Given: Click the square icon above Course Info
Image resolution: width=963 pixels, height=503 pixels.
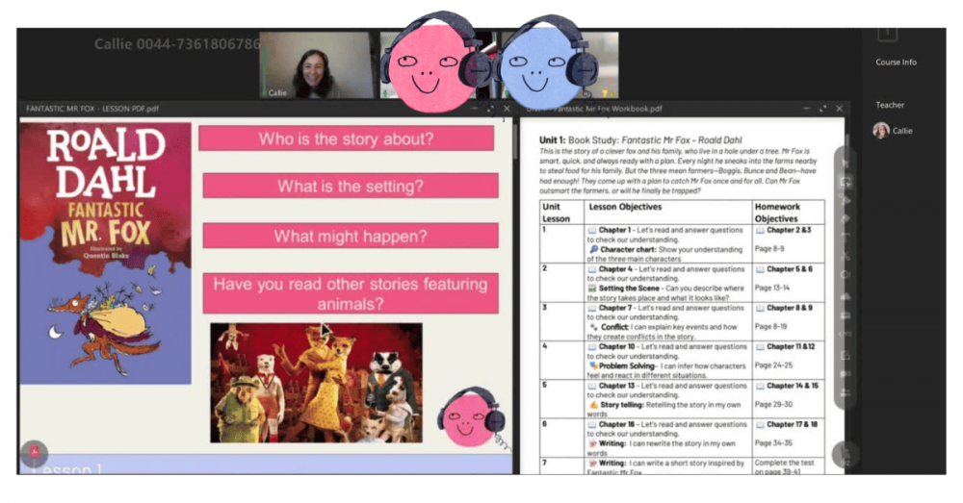Looking at the screenshot, I should 888,33.
